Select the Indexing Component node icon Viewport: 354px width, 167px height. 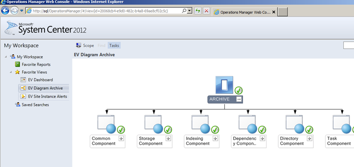click(201, 124)
